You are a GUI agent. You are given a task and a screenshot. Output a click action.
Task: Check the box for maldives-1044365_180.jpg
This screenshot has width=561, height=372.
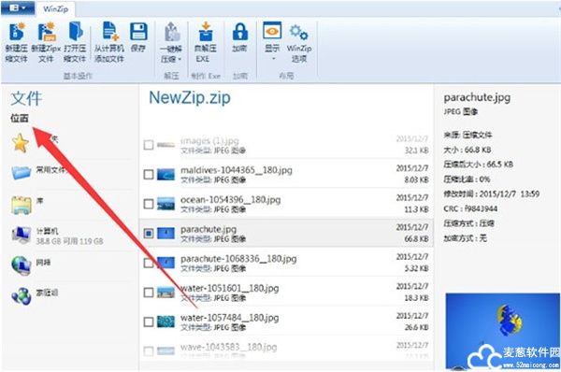pos(149,175)
